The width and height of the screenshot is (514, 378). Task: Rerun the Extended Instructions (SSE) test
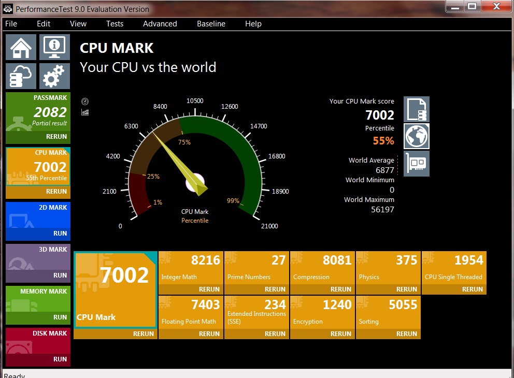click(256, 334)
